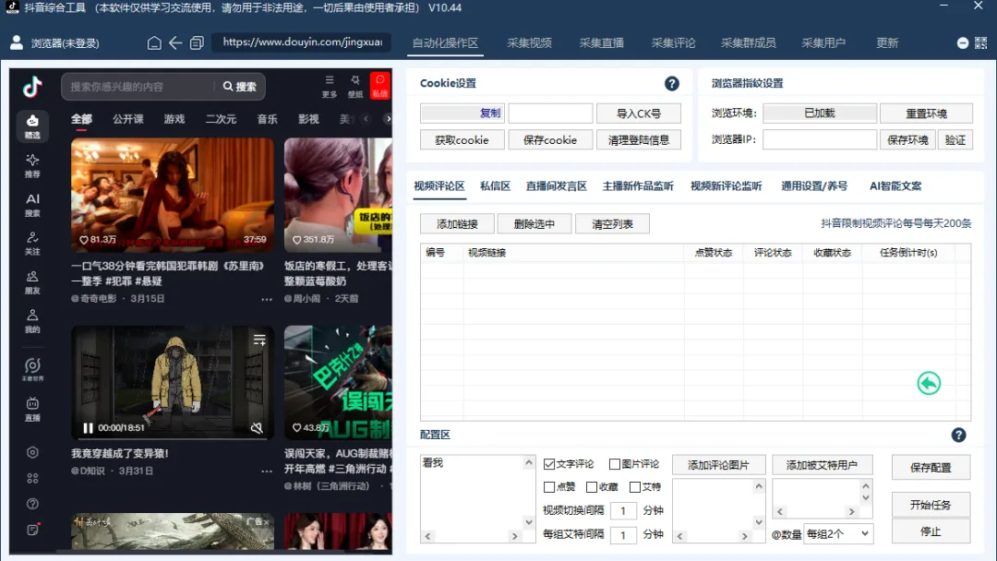This screenshot has height=561, width=997.
Task: Open the 采集评论 menu item
Action: tap(673, 42)
